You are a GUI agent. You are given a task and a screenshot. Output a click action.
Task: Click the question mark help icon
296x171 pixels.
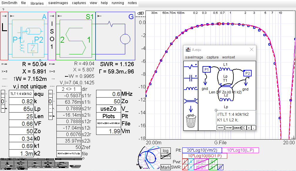point(3,9)
